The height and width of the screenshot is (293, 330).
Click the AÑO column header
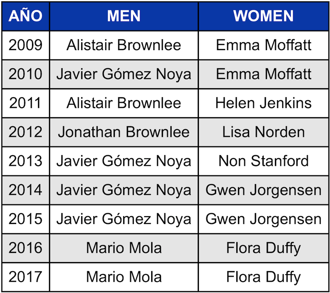(x=25, y=16)
